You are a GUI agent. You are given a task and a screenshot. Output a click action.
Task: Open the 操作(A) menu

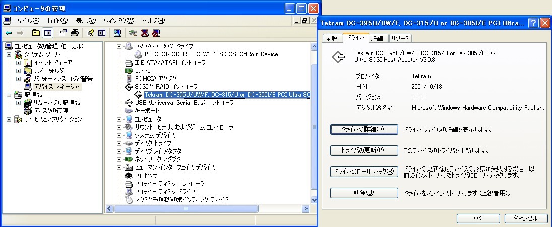click(57, 21)
